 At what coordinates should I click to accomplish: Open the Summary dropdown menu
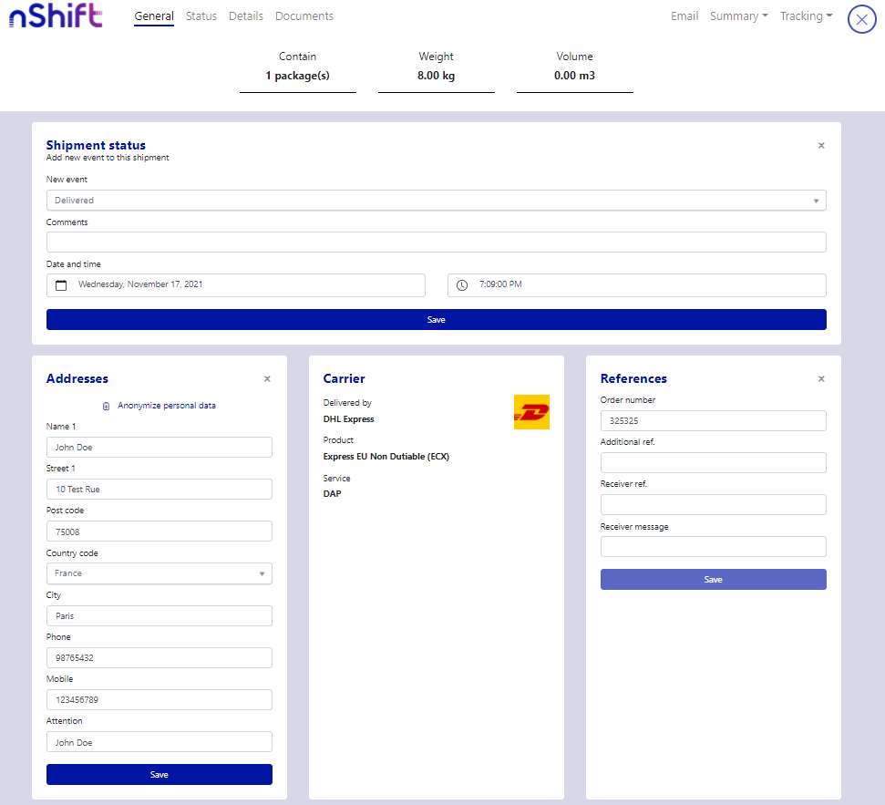(738, 16)
